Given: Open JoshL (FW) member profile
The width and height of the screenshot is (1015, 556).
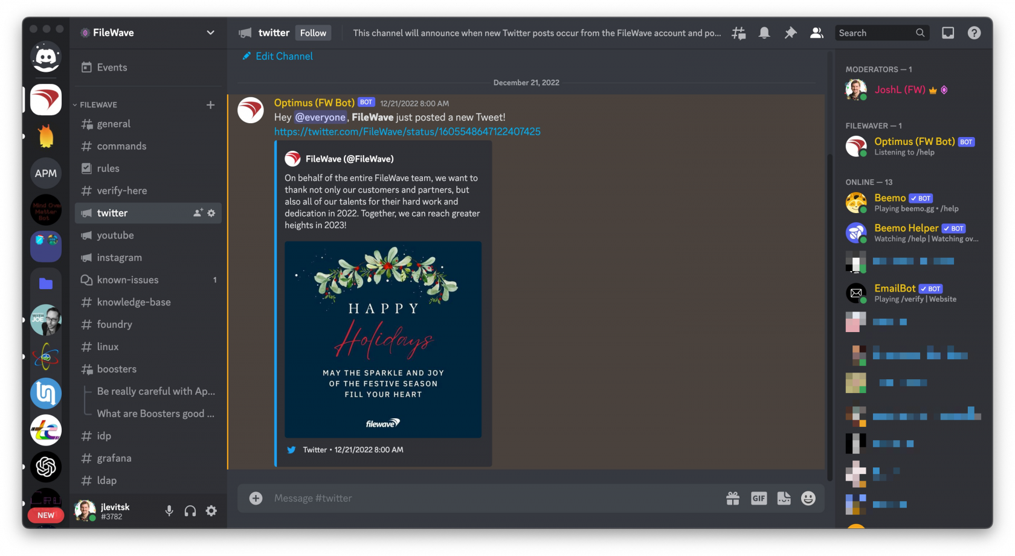Looking at the screenshot, I should pos(913,90).
